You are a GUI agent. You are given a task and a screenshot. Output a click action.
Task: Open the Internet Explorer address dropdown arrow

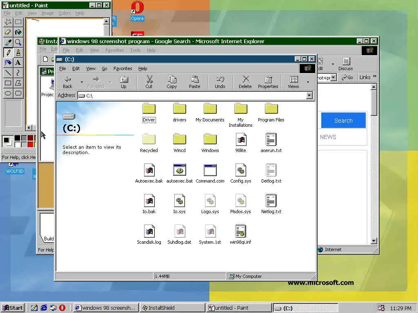pos(333,77)
